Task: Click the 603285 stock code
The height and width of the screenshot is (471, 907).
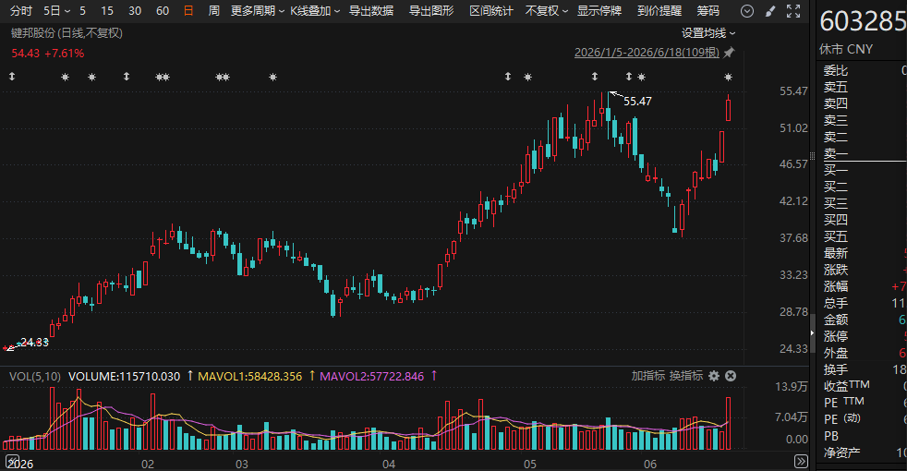Action: coord(863,22)
